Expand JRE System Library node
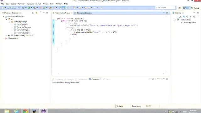Image resolution: width=201 pixels, height=113 pixels. [7, 35]
